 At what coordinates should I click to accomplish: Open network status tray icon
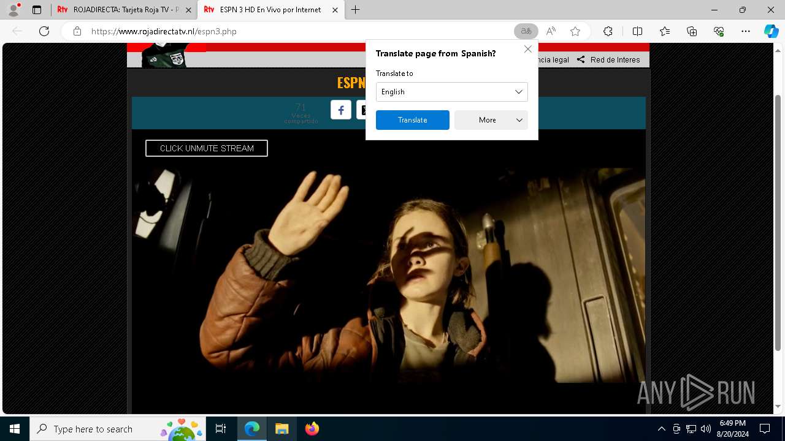(x=691, y=429)
